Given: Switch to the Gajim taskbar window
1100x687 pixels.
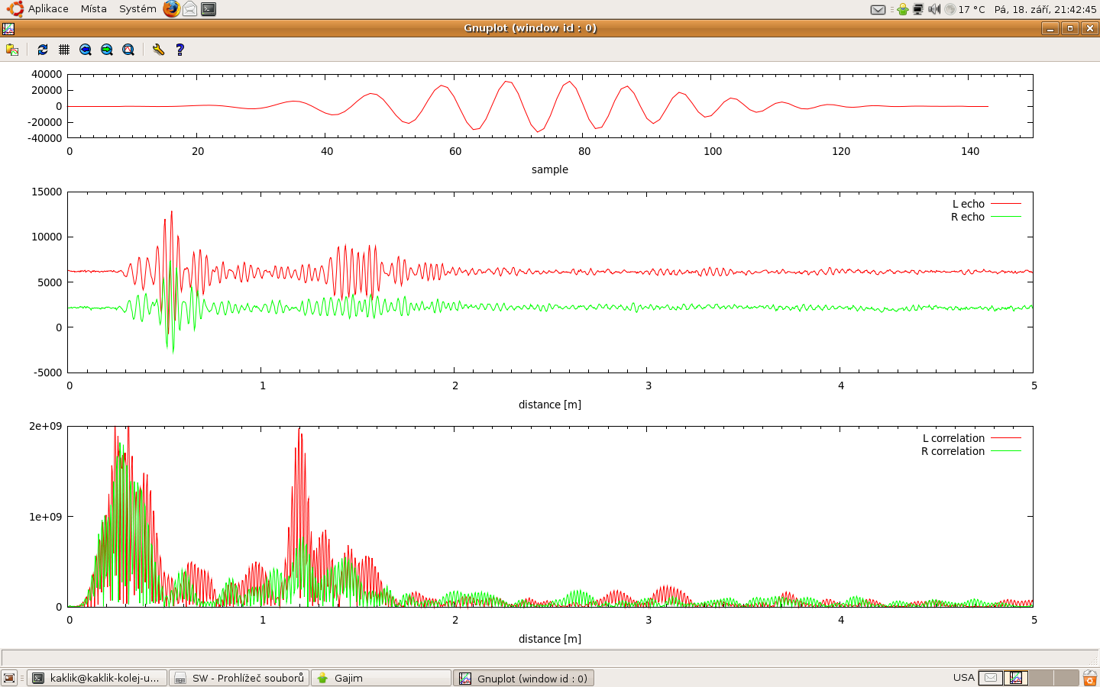Looking at the screenshot, I should (x=381, y=678).
